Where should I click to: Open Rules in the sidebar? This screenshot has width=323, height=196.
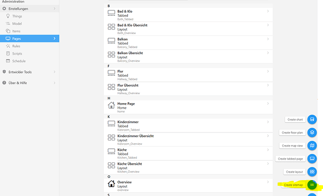16,46
